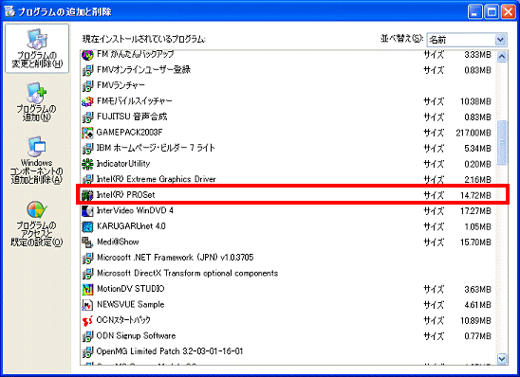Click the InterVideo WinDVD 4 icon
This screenshot has width=520, height=377.
[87, 211]
